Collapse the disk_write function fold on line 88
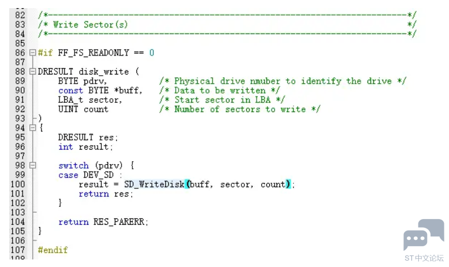Viewport: 449px width, 267px height. click(32, 71)
